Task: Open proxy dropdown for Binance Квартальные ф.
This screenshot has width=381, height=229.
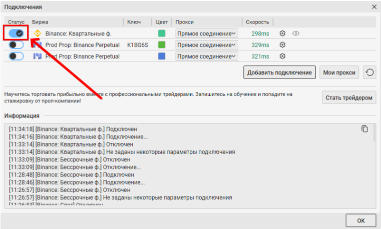Action: pos(207,33)
